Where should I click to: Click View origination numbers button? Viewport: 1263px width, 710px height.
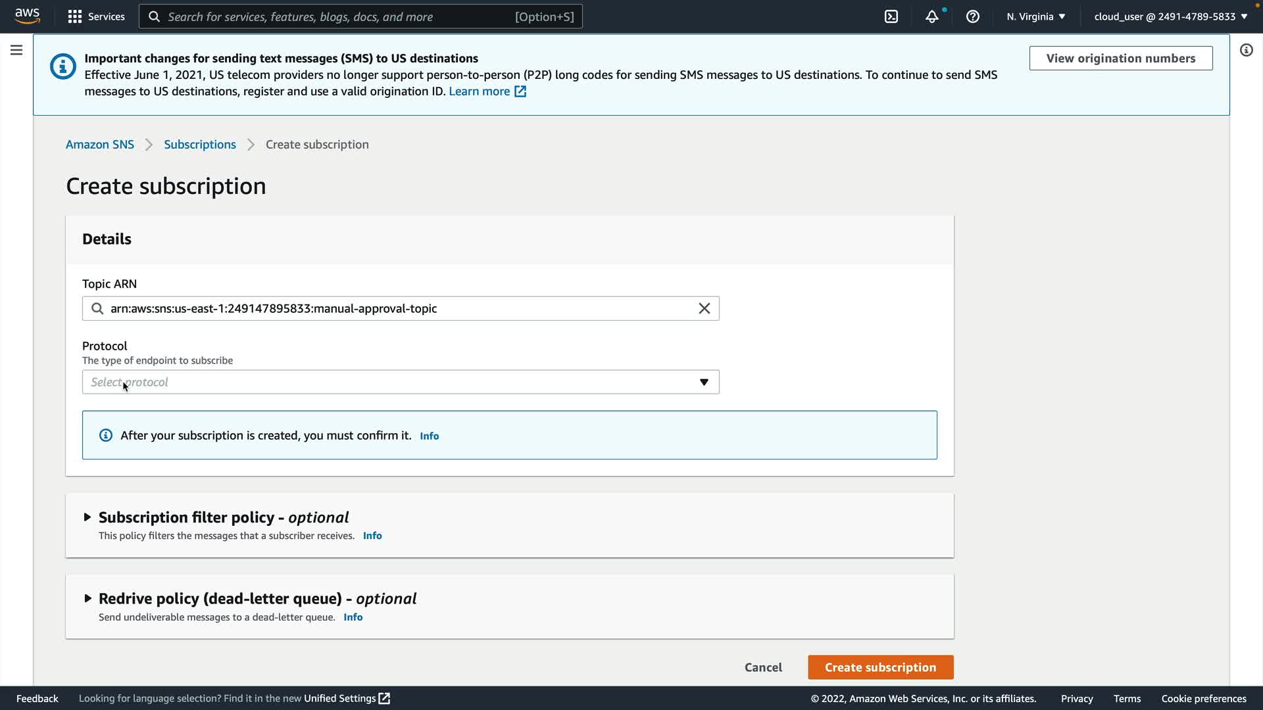(x=1120, y=59)
